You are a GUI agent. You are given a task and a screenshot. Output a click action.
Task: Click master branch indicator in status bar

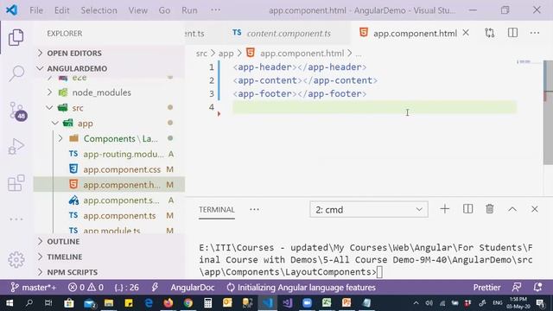(x=33, y=288)
